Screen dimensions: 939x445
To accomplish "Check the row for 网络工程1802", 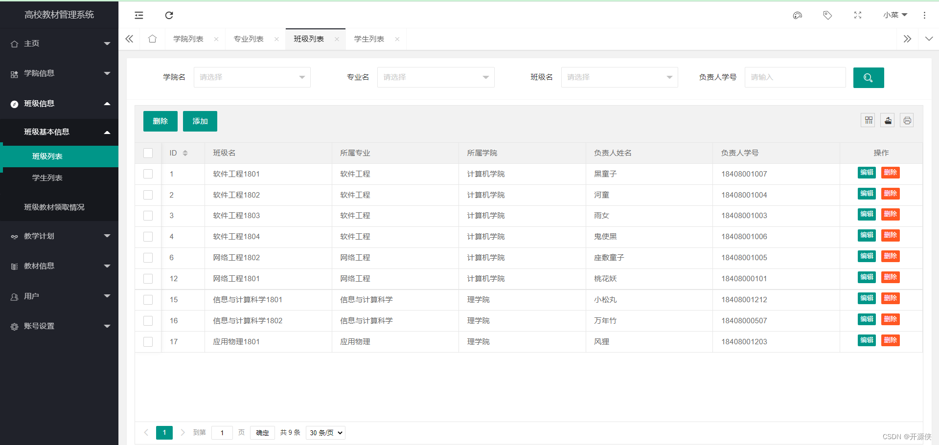I will point(148,258).
